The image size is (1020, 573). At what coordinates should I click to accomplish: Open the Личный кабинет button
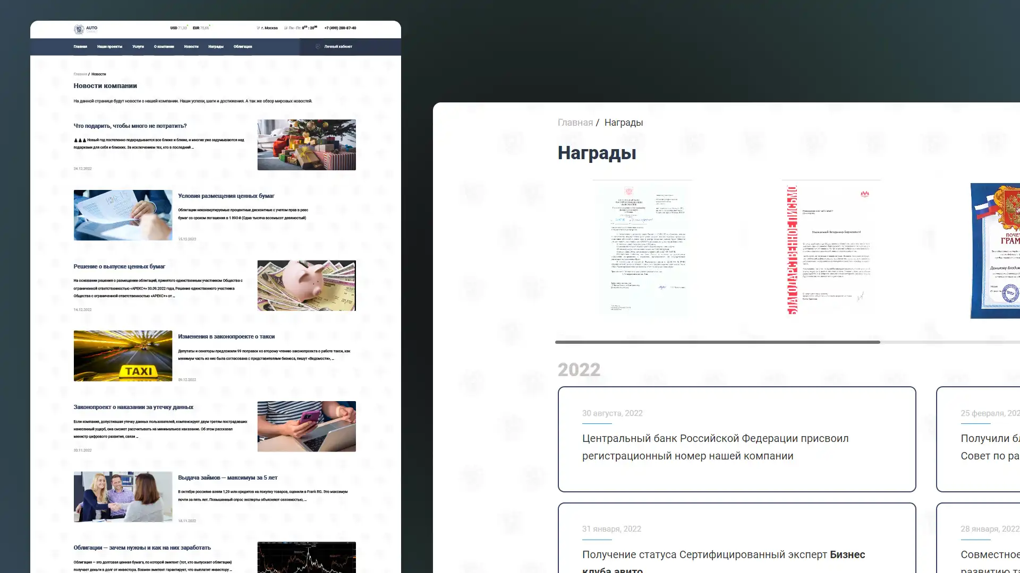pyautogui.click(x=337, y=46)
